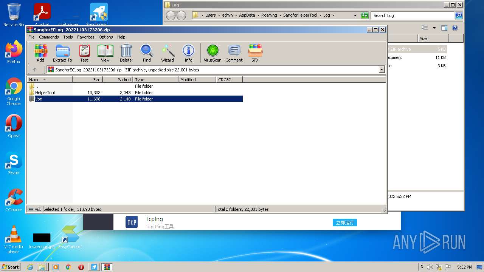Click the Start button

click(11, 267)
